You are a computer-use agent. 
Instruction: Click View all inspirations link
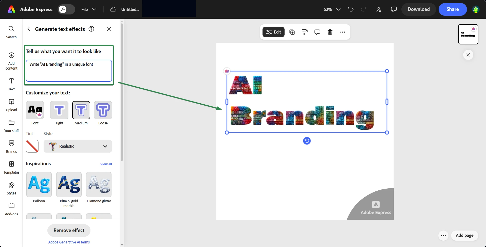[x=106, y=164]
